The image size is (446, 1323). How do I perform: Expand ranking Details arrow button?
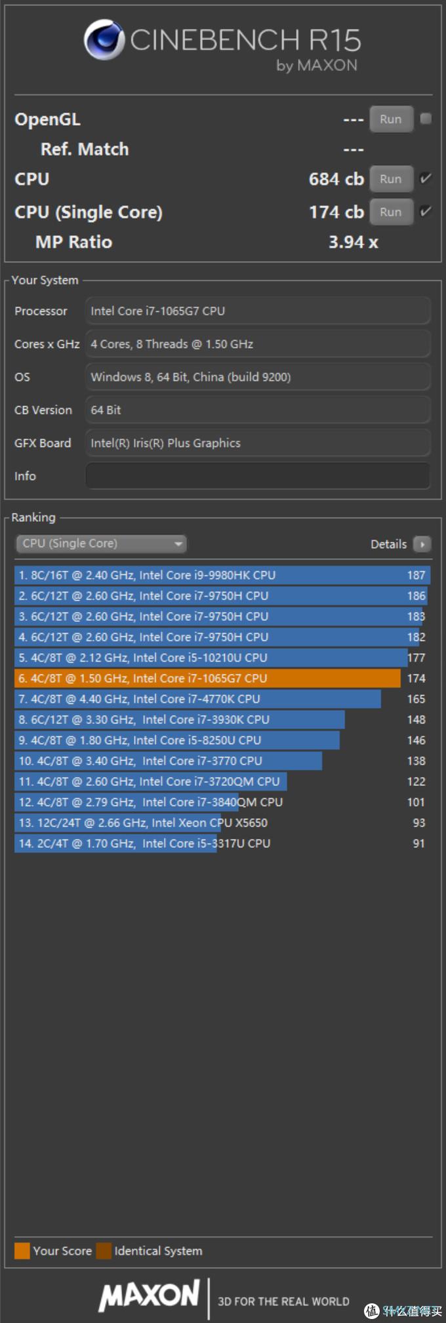coord(422,544)
